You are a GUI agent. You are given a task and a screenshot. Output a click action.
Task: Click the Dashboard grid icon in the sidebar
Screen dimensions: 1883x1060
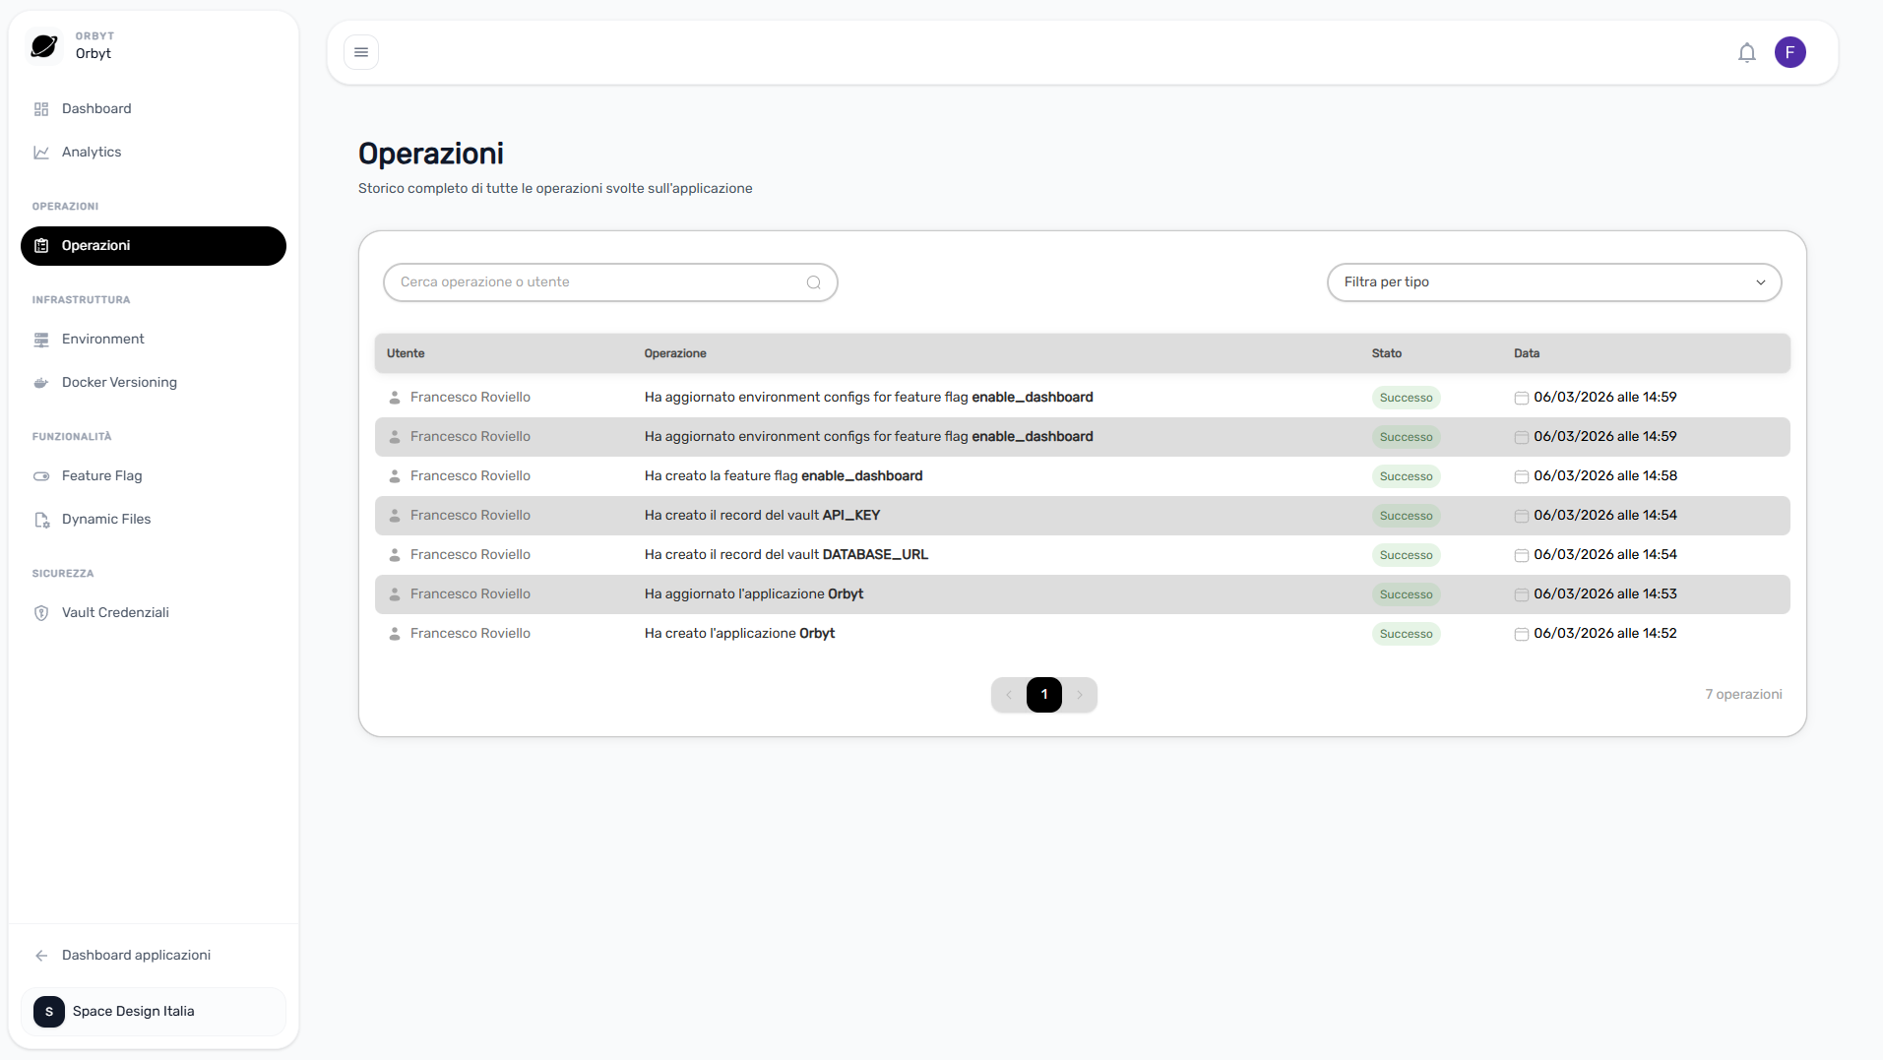pos(41,109)
